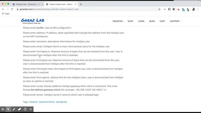
Task: Click the 'Please enter comment' line
Action: [56, 41]
